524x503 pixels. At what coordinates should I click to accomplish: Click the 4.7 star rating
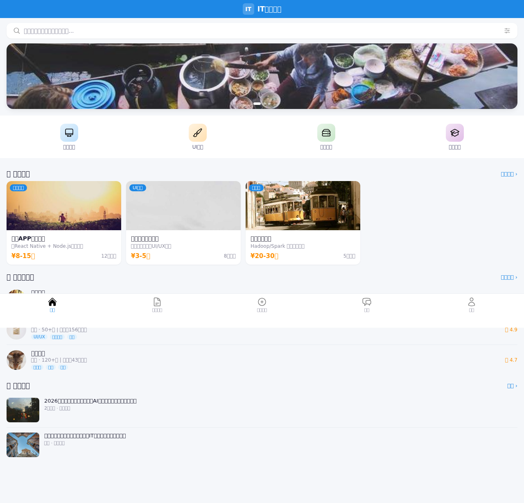[x=511, y=360]
